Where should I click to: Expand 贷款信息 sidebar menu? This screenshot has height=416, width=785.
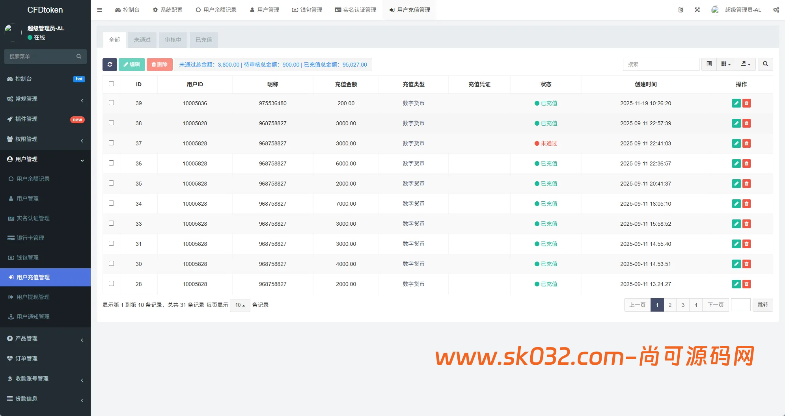(45, 399)
